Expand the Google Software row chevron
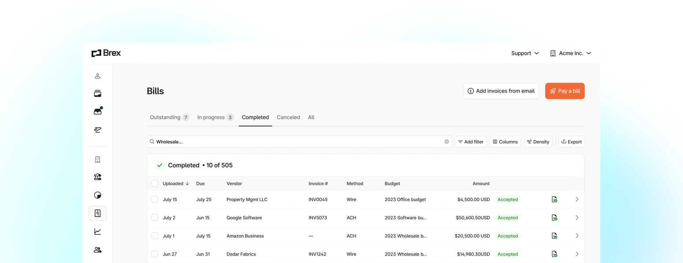 click(x=577, y=218)
